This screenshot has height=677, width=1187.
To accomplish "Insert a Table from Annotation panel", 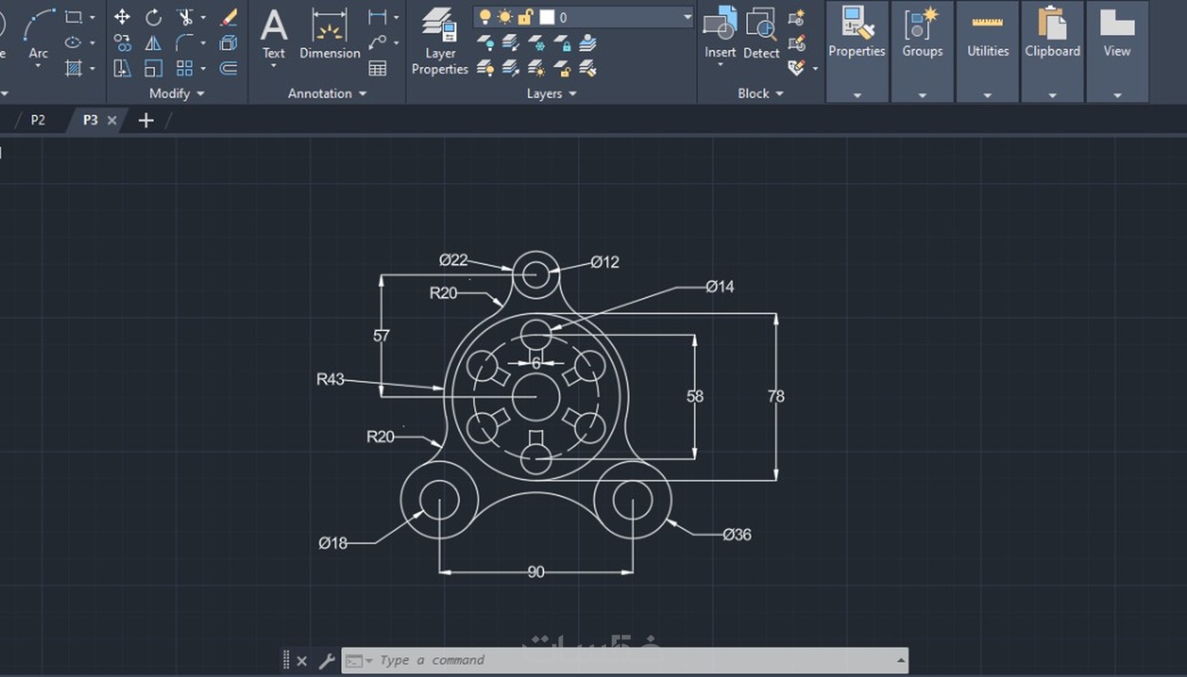I will pos(378,68).
